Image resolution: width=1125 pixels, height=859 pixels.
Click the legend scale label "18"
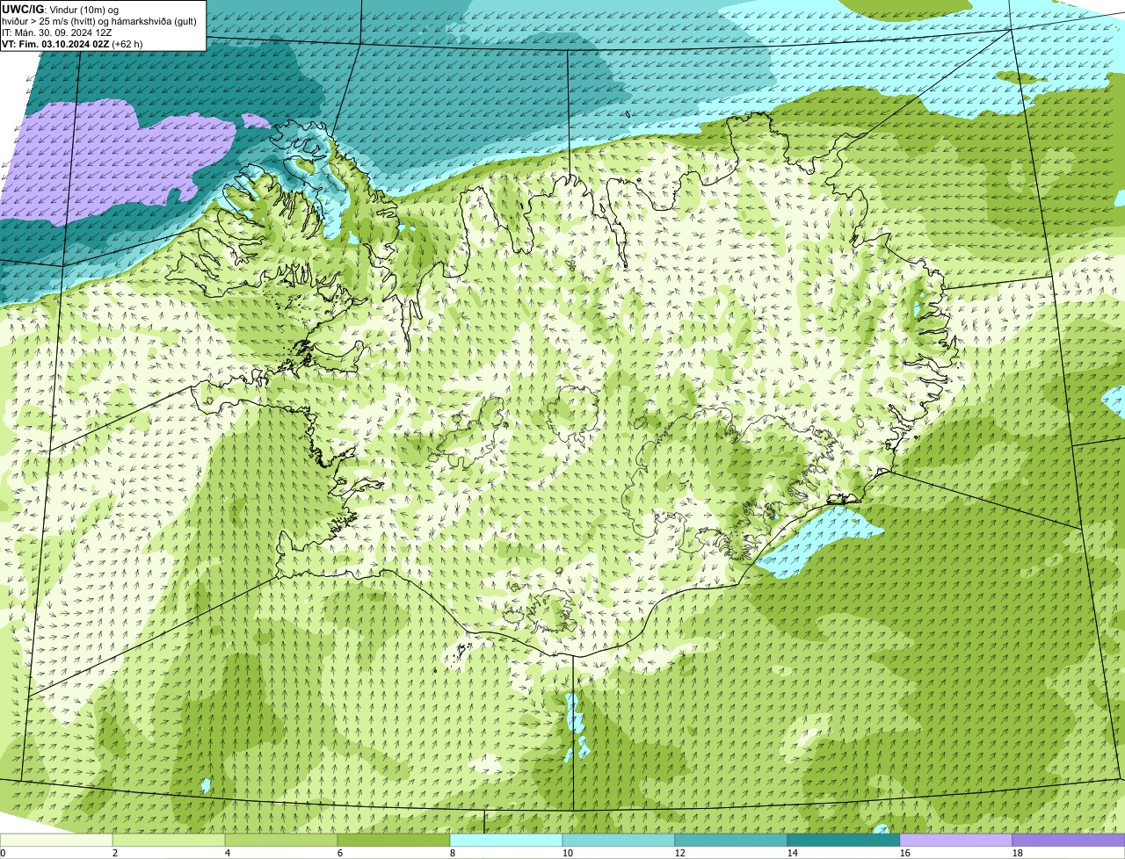[x=1018, y=853]
